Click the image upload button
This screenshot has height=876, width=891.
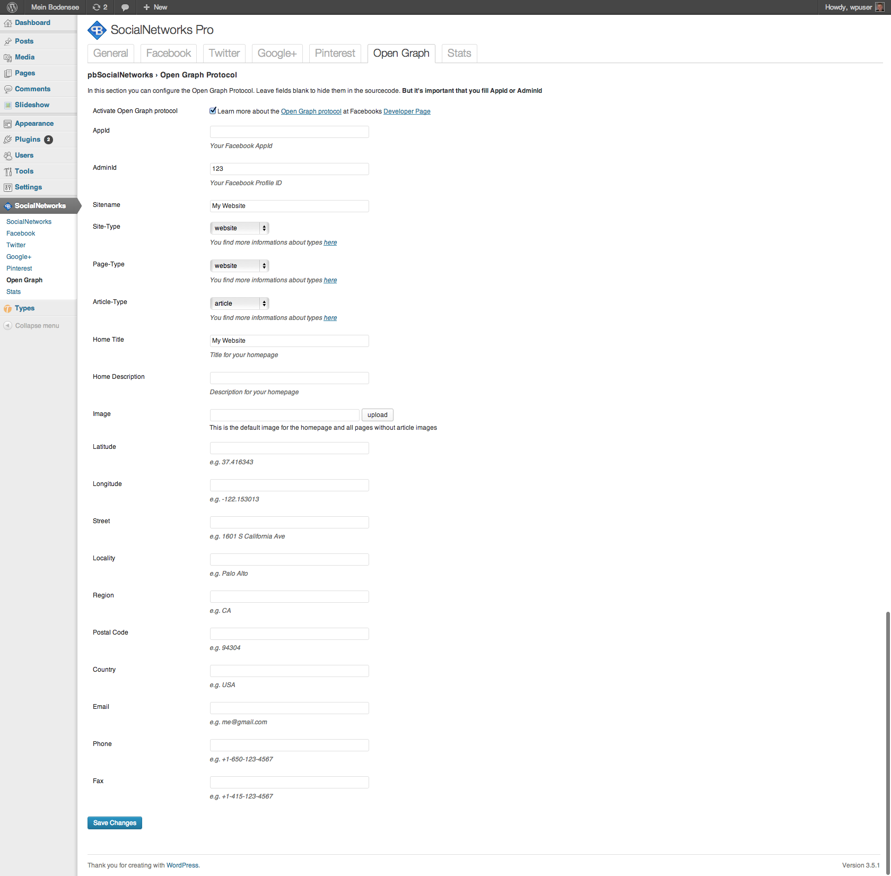[x=377, y=415]
